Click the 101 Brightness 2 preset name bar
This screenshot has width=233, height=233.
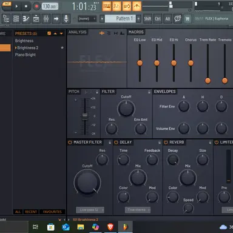pyautogui.click(x=86, y=220)
